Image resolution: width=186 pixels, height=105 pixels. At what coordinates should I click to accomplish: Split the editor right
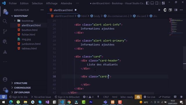tap(176, 10)
